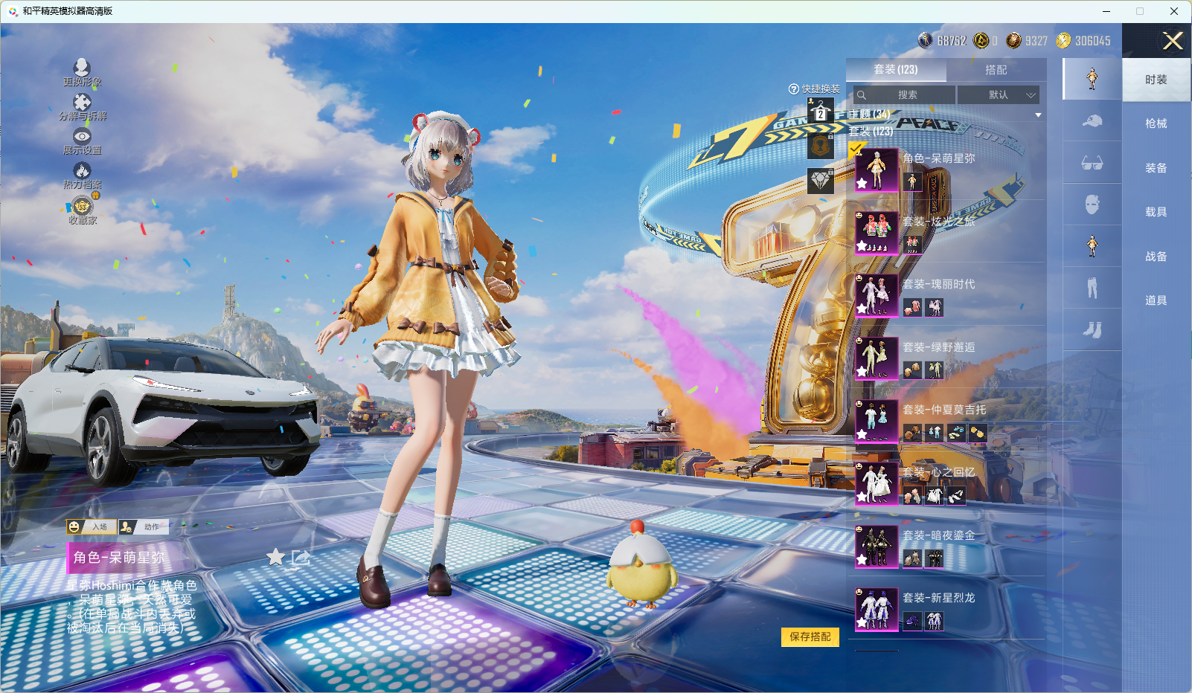Select the locked trophy outfit slot
Screen dimensions: 1192x693
(x=820, y=146)
